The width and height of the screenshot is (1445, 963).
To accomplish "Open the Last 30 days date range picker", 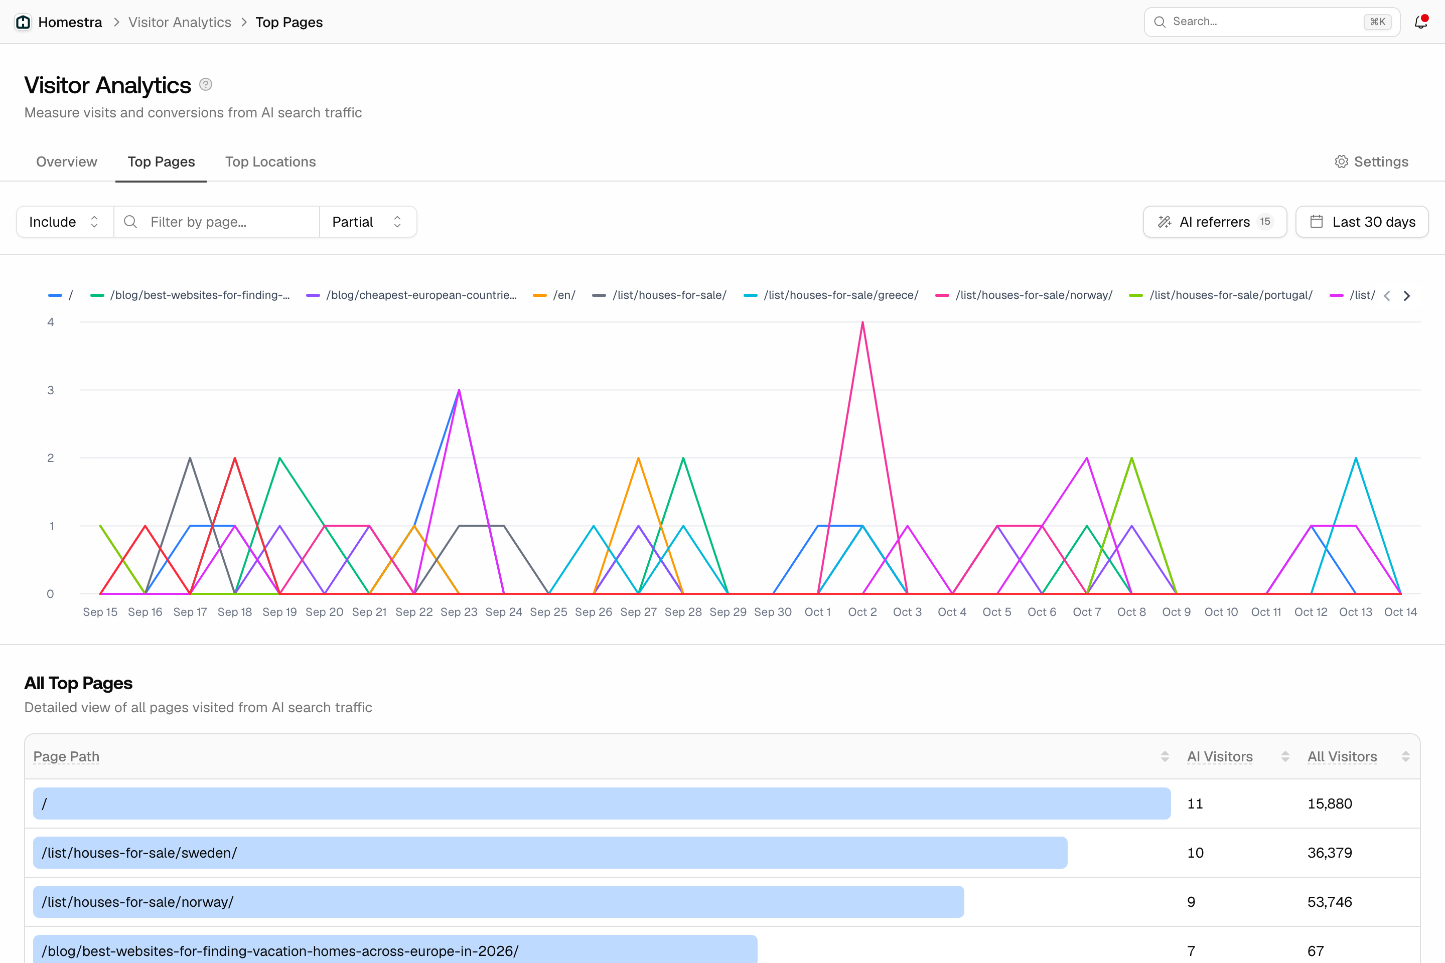I will 1362,222.
